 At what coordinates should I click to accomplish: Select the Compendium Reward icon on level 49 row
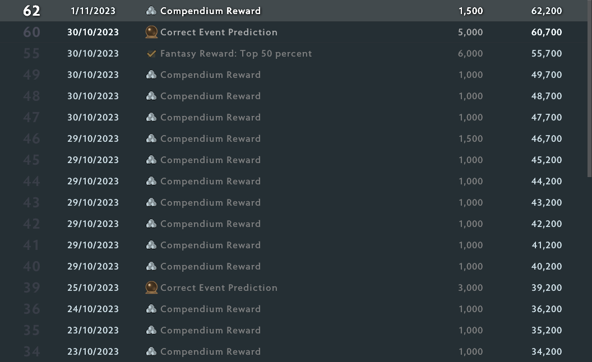(x=151, y=75)
